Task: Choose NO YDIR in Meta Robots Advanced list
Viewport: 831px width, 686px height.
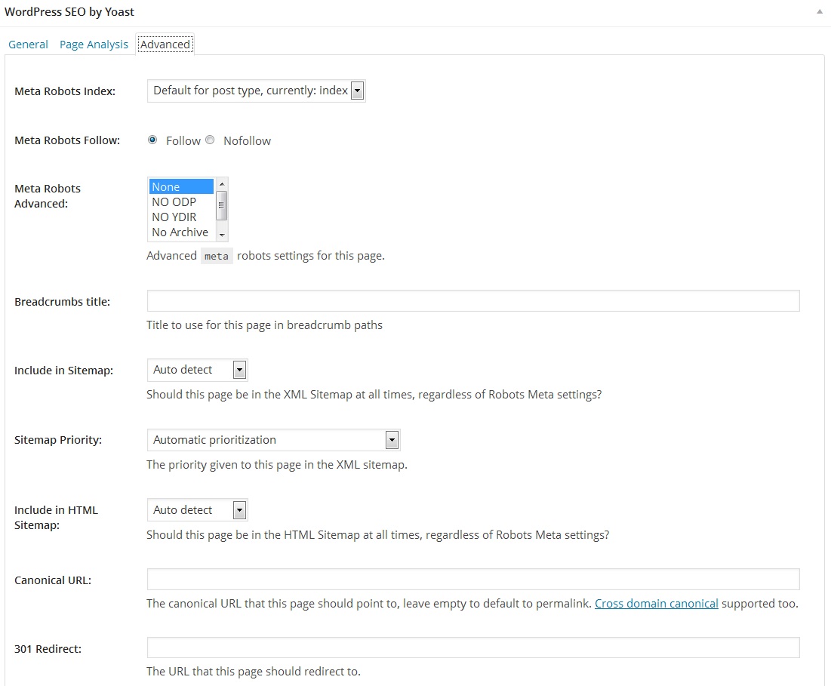Action: pyautogui.click(x=181, y=217)
